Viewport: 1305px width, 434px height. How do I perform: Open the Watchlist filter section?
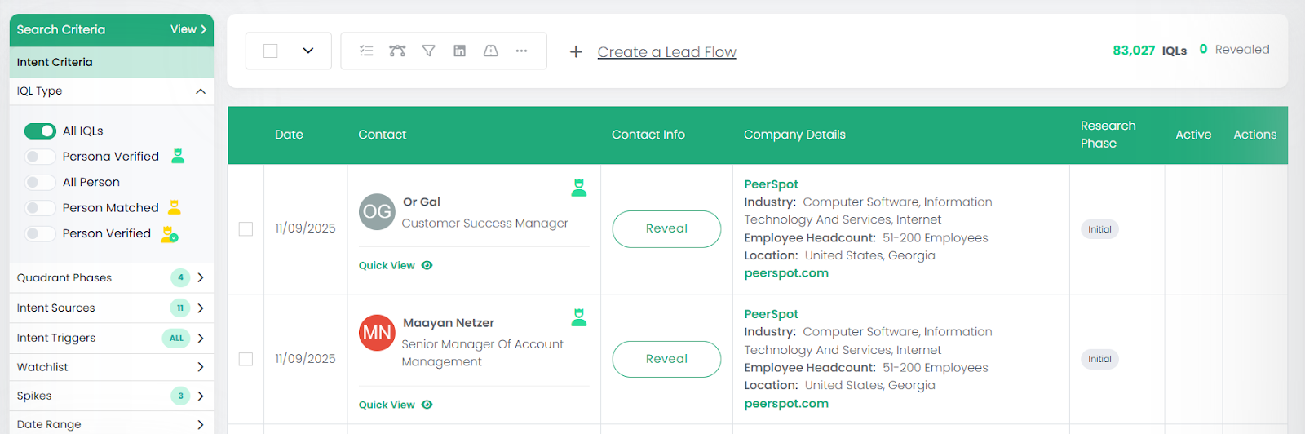(201, 367)
